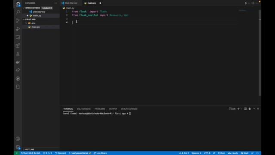Open run button dropdown arrow
The width and height of the screenshot is (275, 155).
(249, 3)
